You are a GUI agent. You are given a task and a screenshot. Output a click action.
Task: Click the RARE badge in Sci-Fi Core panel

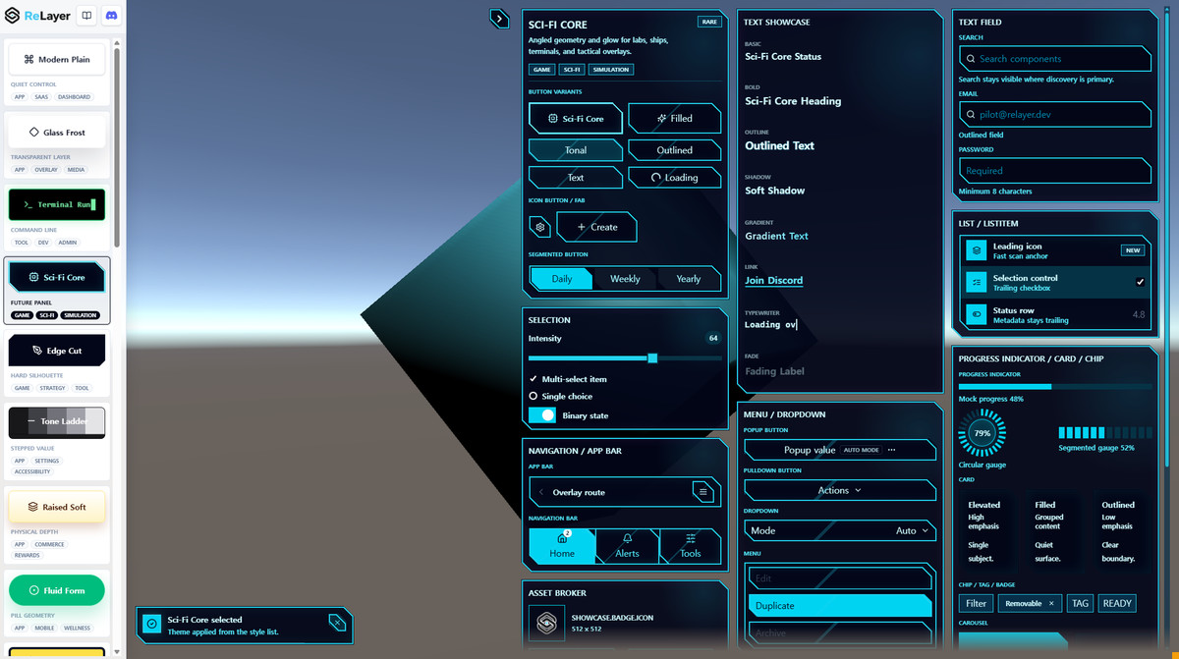(x=708, y=22)
